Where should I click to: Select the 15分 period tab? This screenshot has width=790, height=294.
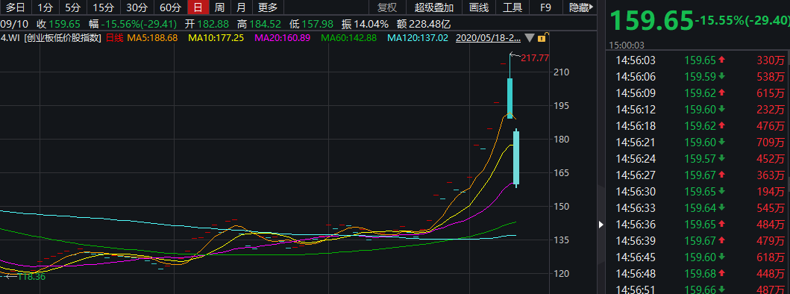104,7
